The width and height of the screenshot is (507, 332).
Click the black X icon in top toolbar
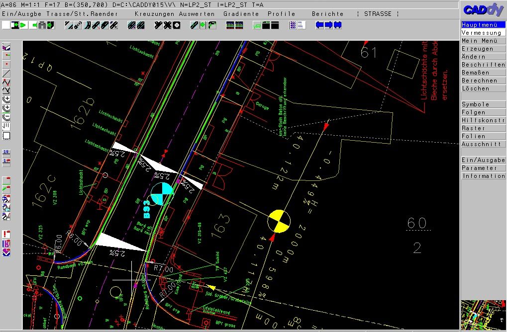[168, 24]
